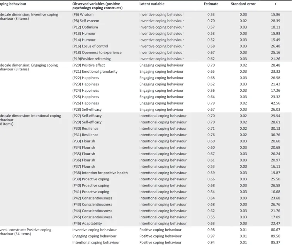
Task: Select the '(P30) Resilience' cell
Action: (x=85, y=128)
